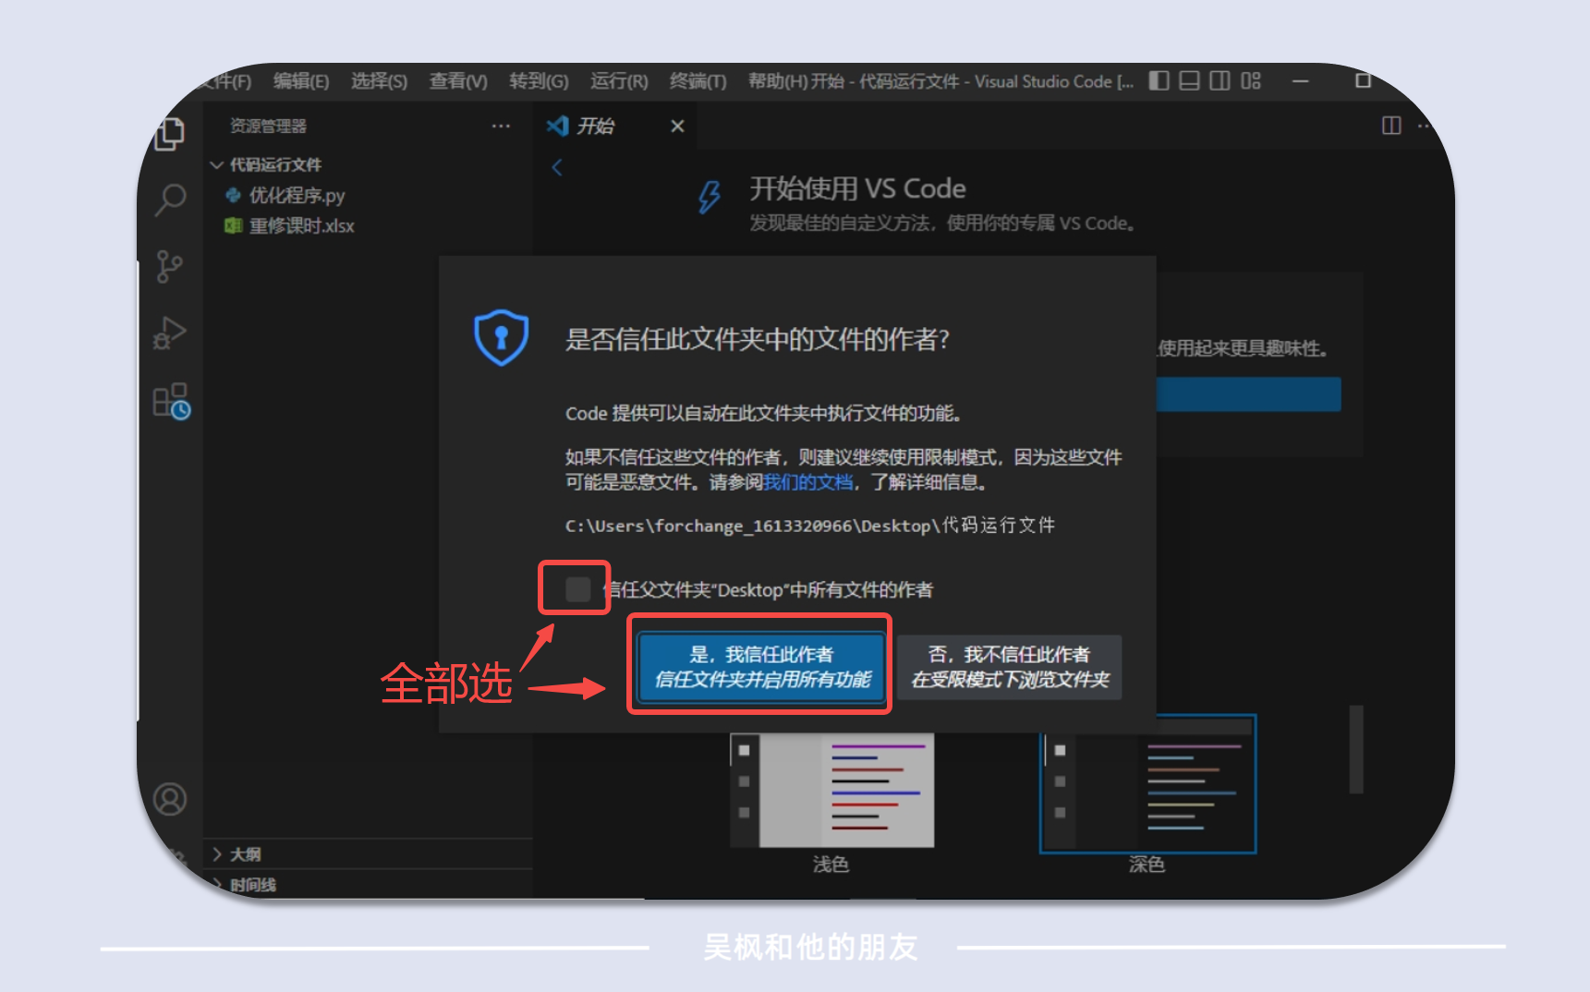
Task: Open the 重修课时.xlsx file
Action: [x=301, y=226]
